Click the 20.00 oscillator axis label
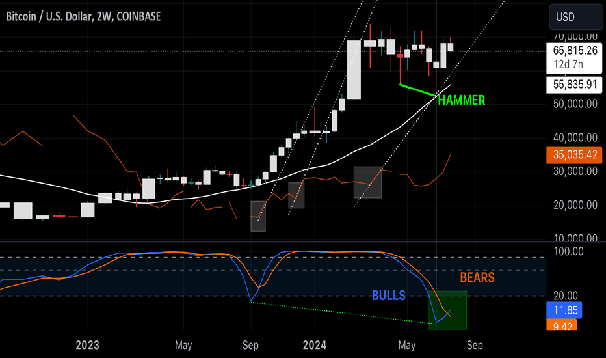The width and height of the screenshot is (606, 358). point(566,296)
